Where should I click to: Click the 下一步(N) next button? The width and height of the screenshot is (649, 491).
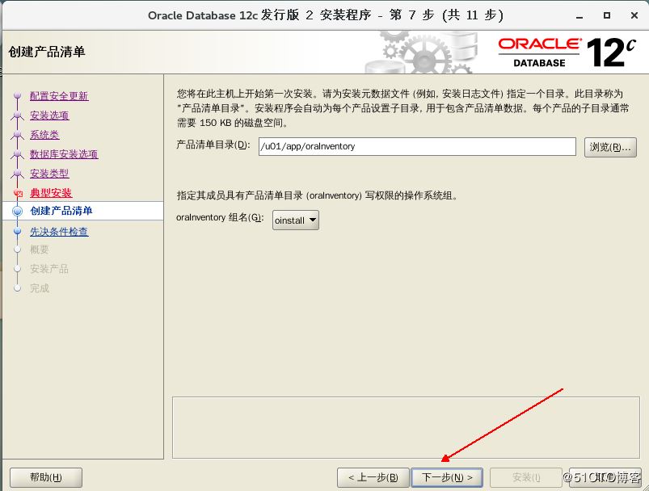(x=447, y=478)
